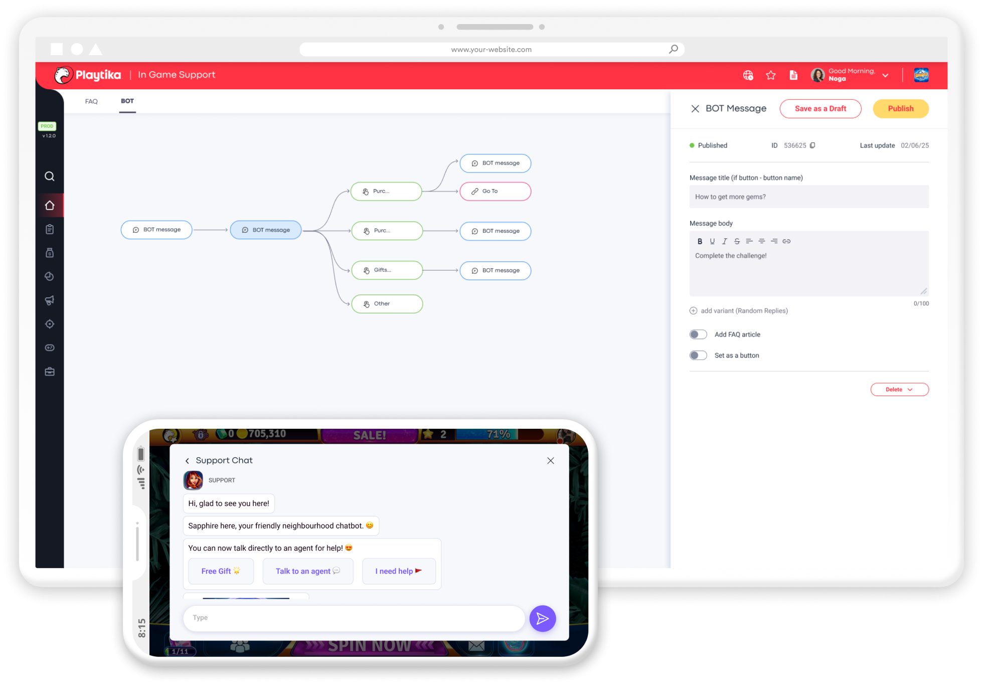Click the star favorites icon in header
The image size is (983, 684).
(771, 75)
